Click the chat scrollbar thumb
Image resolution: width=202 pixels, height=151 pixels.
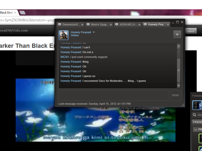tap(179, 70)
